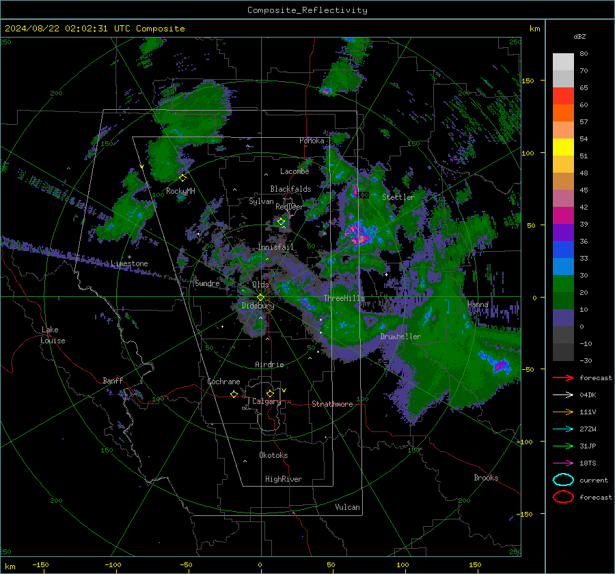
Task: Click the dBZ legend heading
Action: [579, 36]
